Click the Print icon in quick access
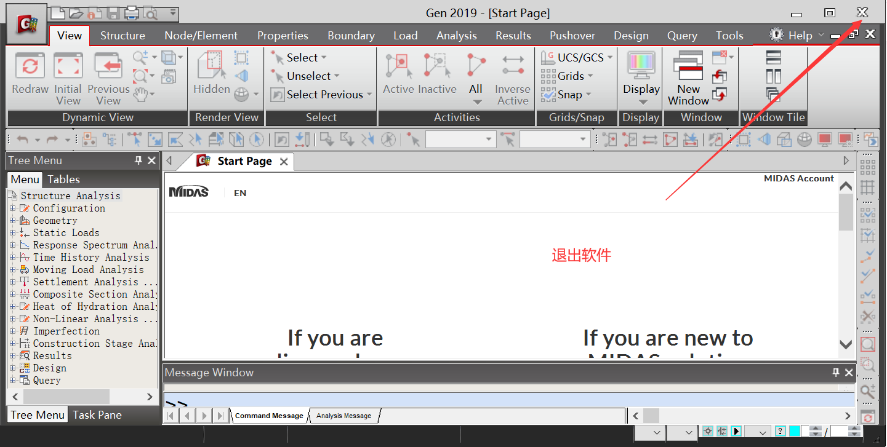887x447 pixels. 132,12
